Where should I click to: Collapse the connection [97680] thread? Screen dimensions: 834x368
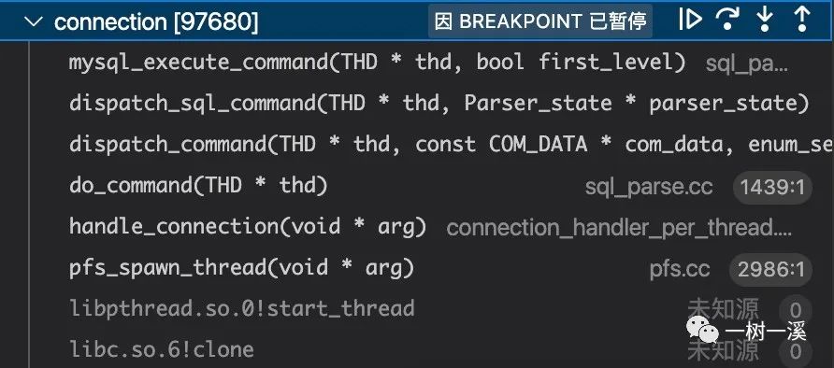[34, 21]
